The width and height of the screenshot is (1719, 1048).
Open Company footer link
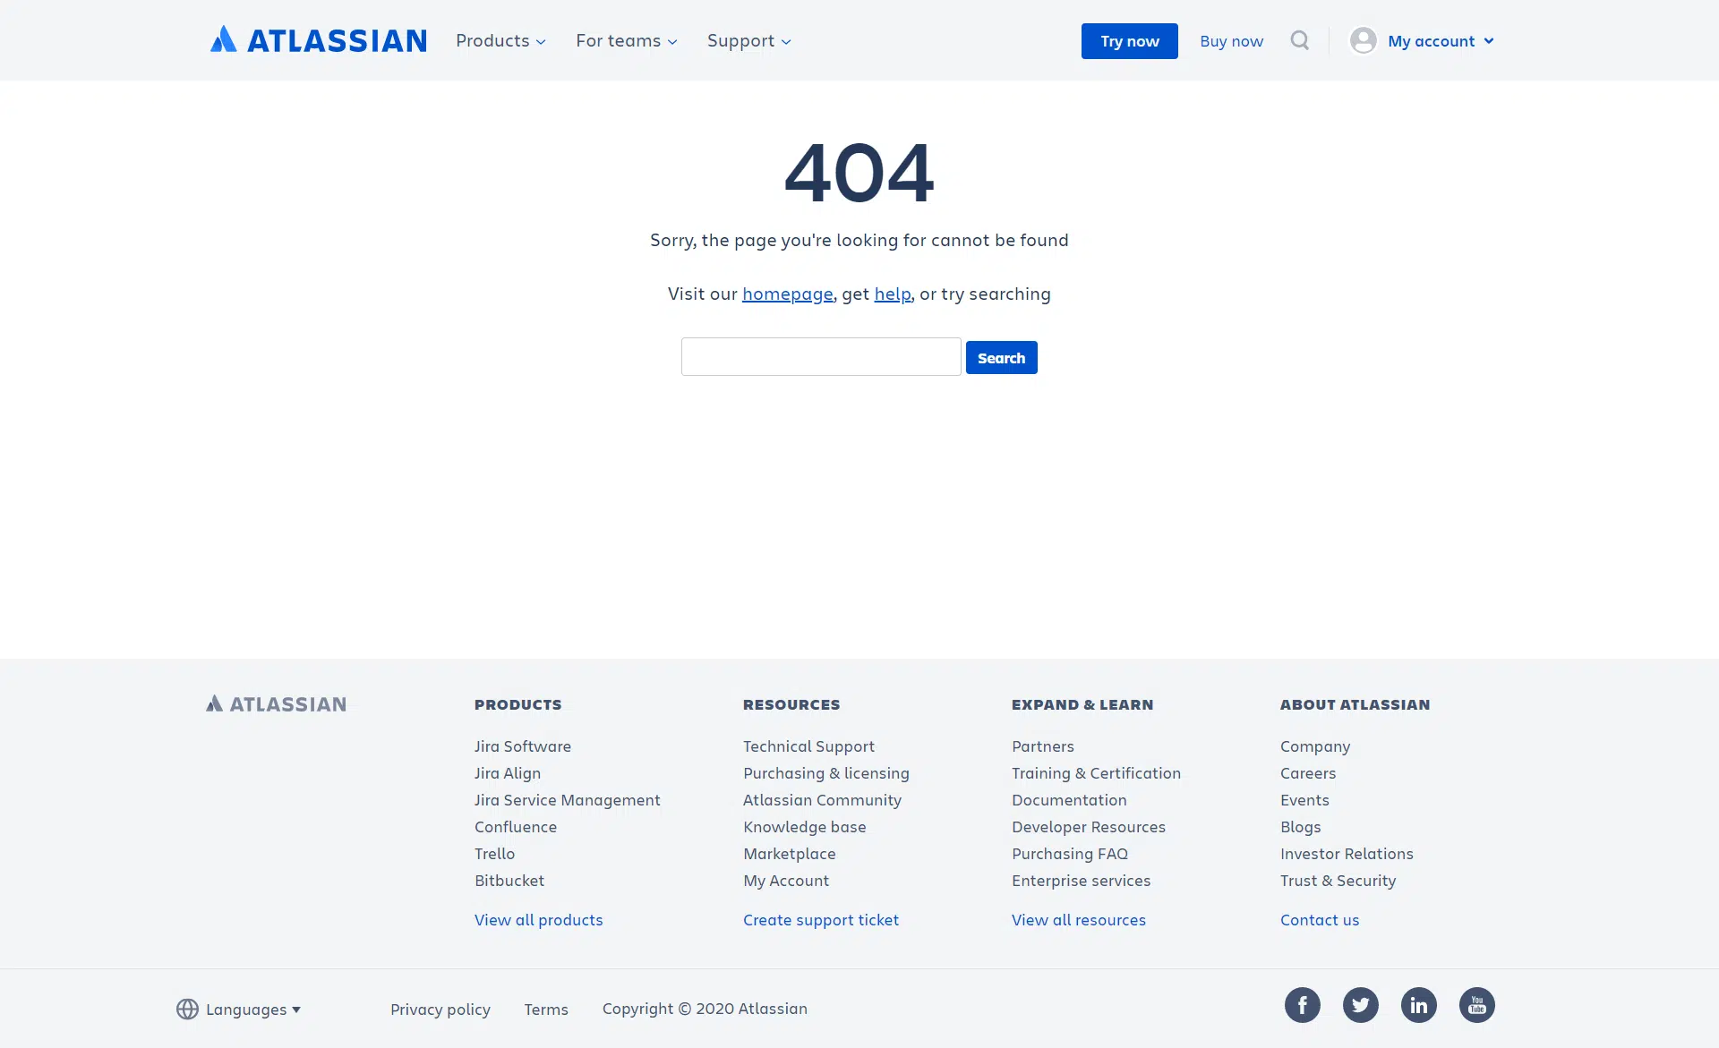click(1315, 746)
